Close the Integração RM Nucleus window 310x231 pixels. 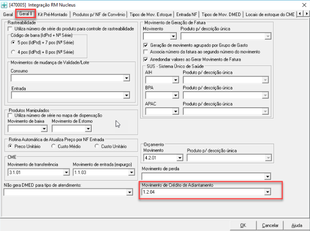[x=304, y=5]
